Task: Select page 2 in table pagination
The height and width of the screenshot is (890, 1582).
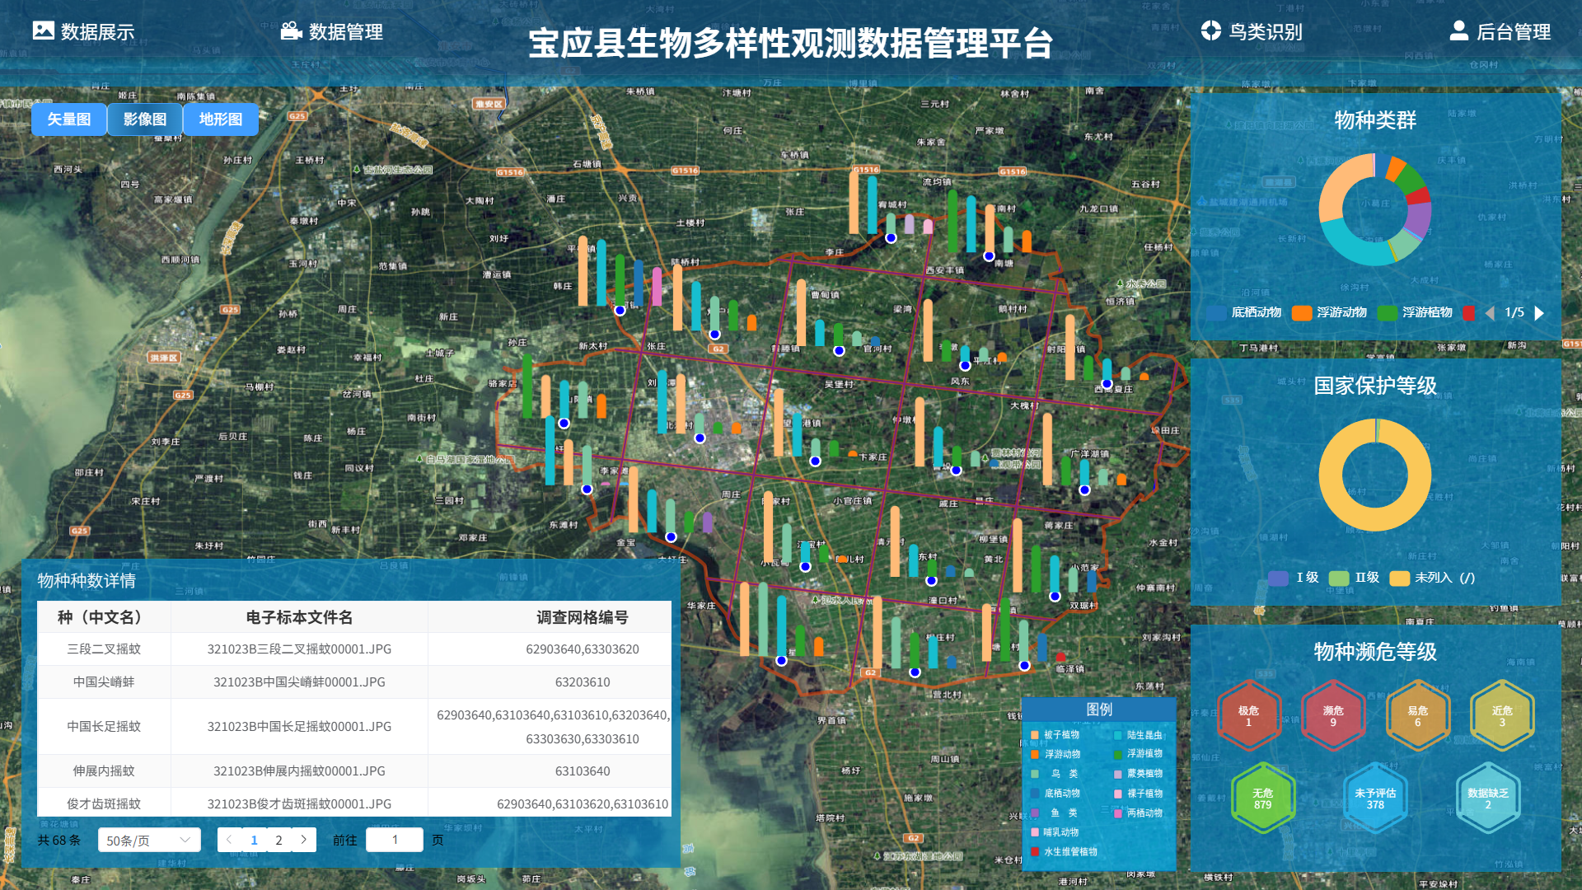Action: (279, 840)
